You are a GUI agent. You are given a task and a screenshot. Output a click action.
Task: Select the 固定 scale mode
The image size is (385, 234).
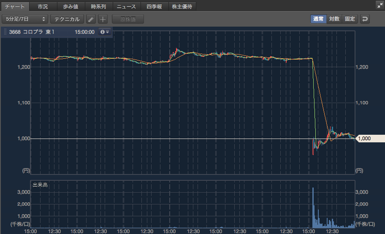tap(350, 19)
